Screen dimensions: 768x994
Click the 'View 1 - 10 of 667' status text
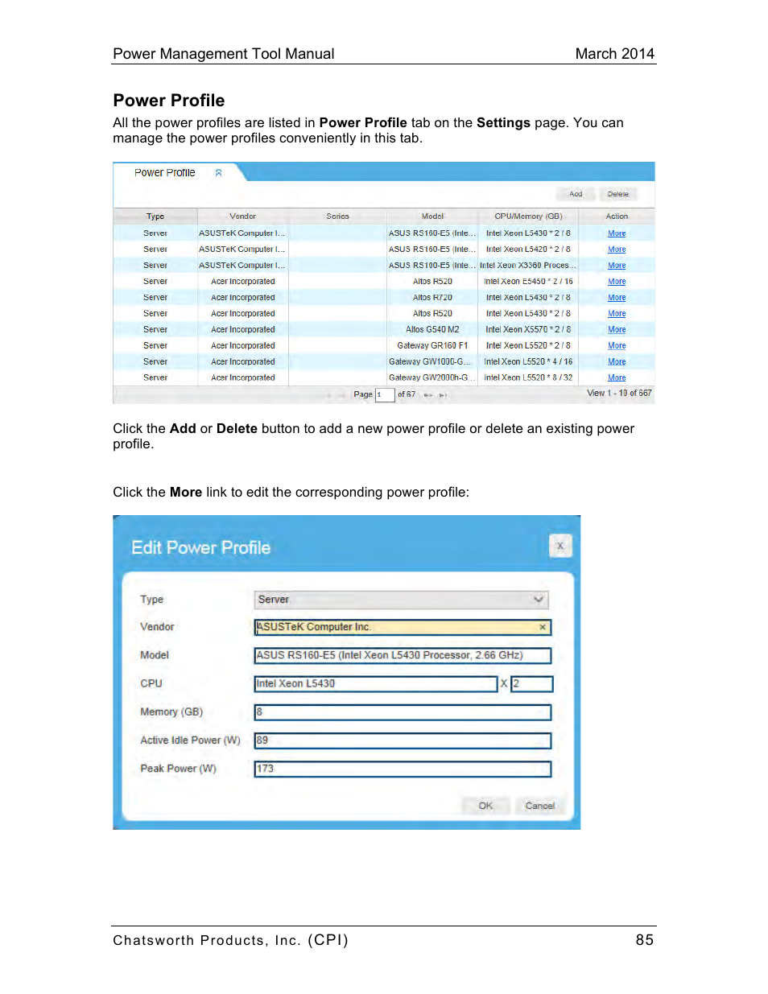(619, 394)
